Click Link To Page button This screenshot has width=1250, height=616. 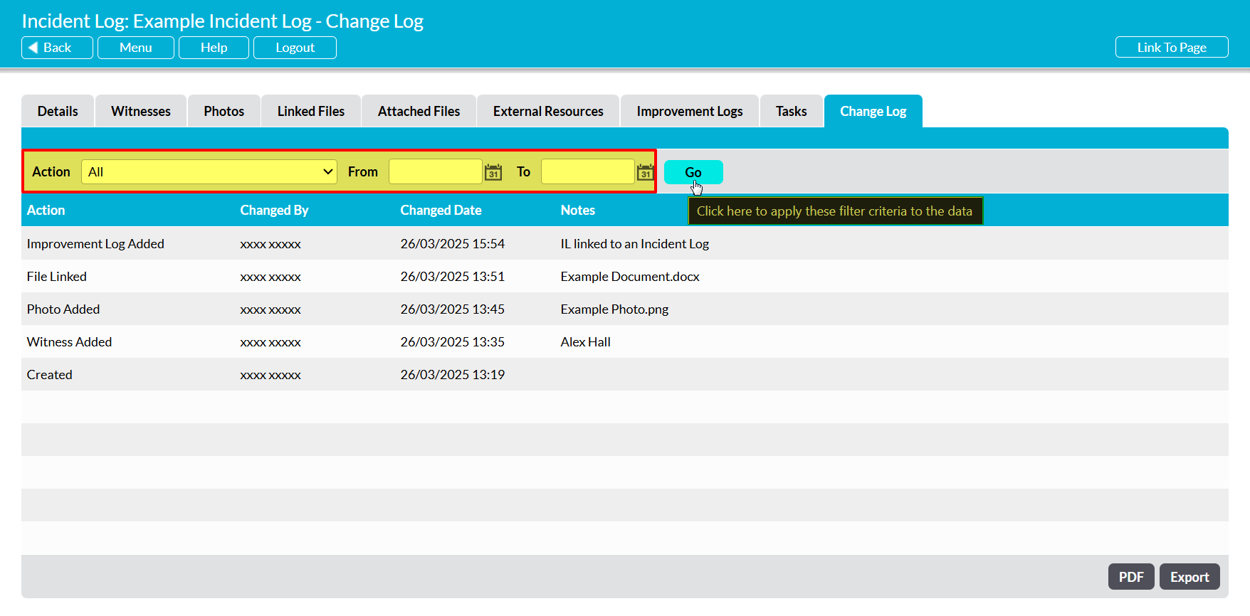[1172, 48]
